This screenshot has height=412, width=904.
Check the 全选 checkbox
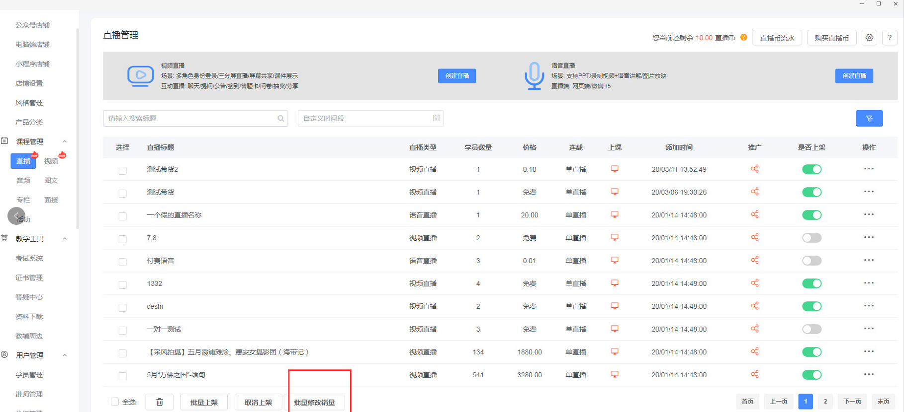(x=115, y=402)
